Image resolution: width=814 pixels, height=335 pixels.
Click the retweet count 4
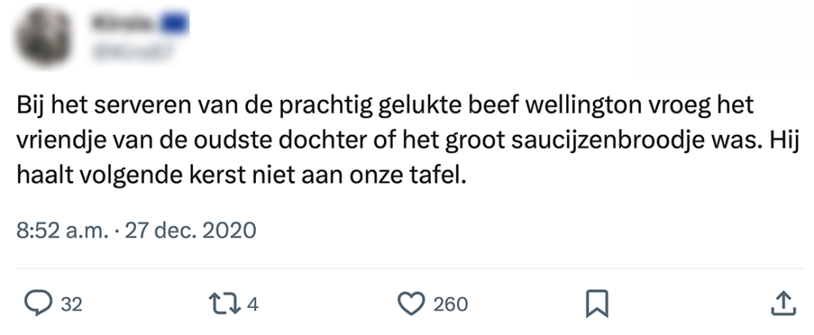click(252, 303)
